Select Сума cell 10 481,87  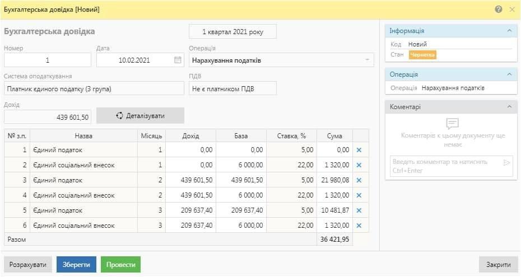point(334,210)
